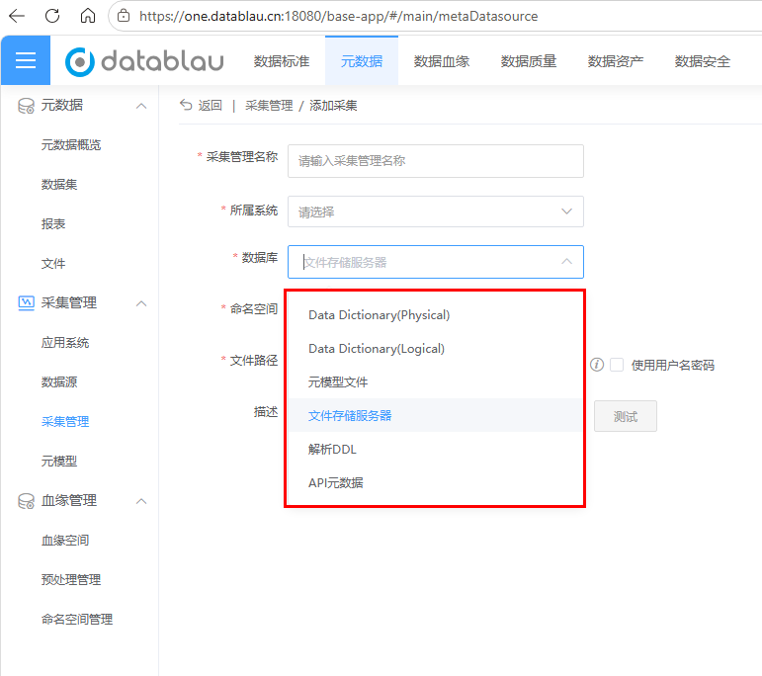Open 报表 in the sidebar
The width and height of the screenshot is (762, 676).
point(53,224)
